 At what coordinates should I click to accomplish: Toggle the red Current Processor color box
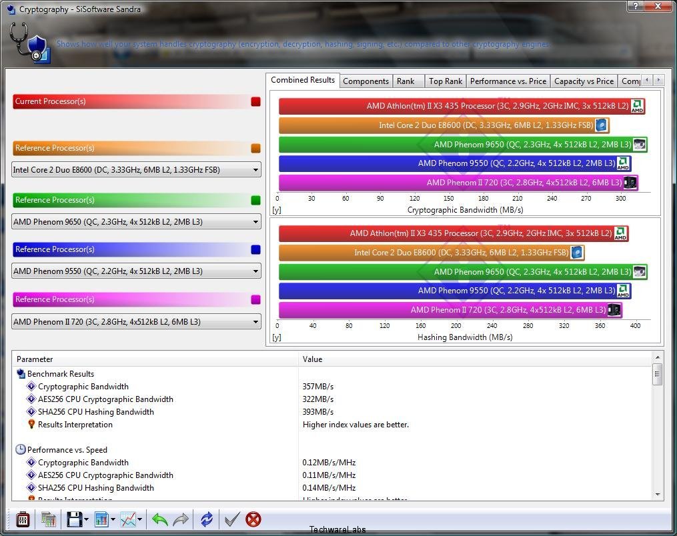point(255,101)
